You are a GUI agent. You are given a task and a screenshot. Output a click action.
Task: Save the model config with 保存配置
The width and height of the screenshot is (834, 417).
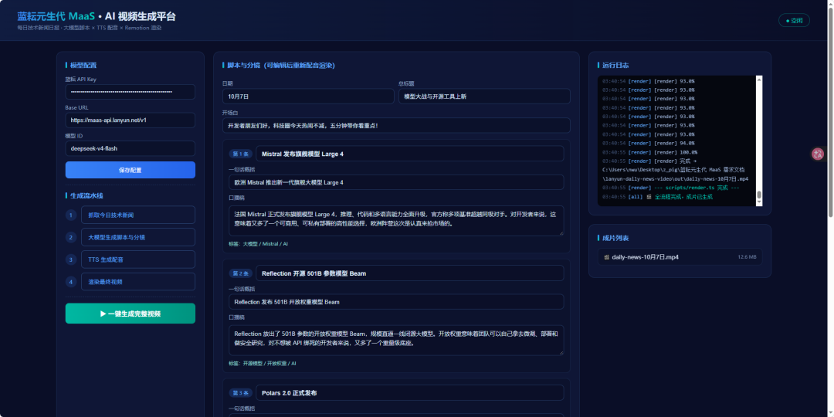click(131, 170)
